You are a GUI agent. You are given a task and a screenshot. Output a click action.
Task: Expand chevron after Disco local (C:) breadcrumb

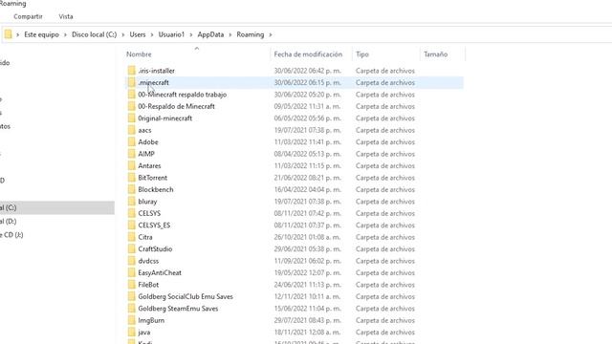pyautogui.click(x=123, y=34)
